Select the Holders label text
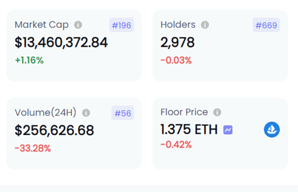 (178, 25)
